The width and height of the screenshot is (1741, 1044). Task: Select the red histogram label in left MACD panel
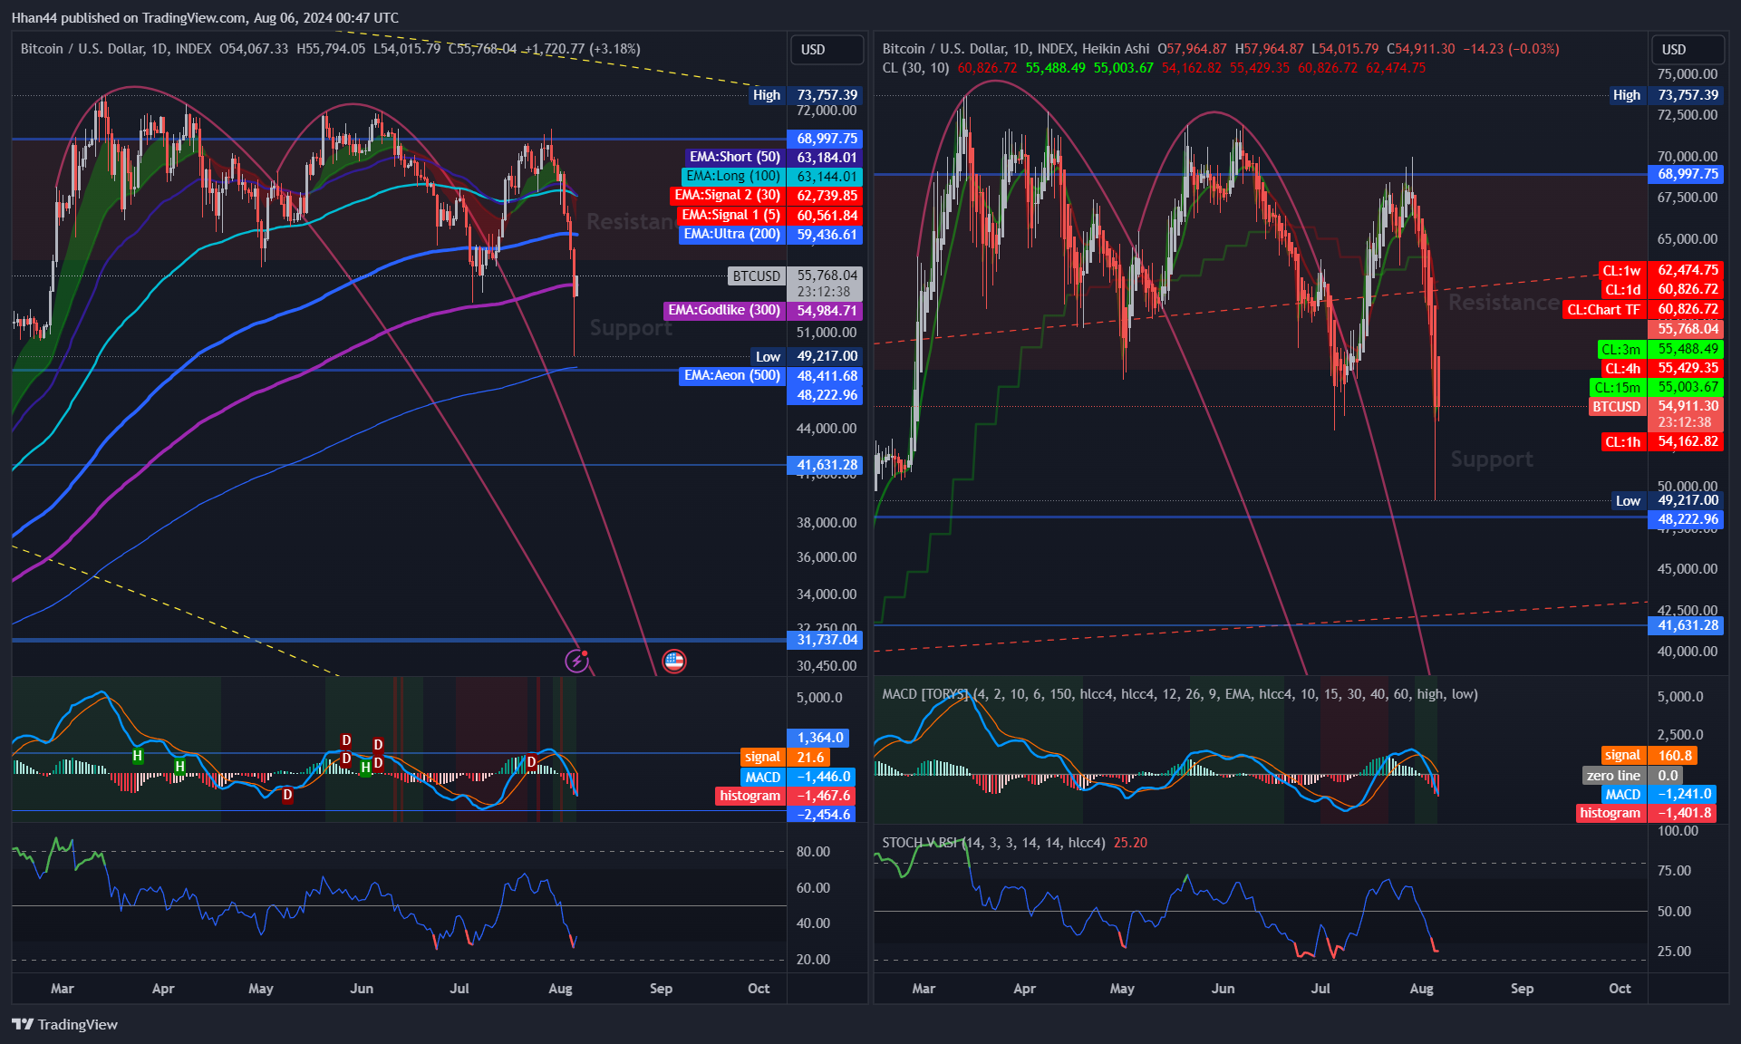coord(750,796)
